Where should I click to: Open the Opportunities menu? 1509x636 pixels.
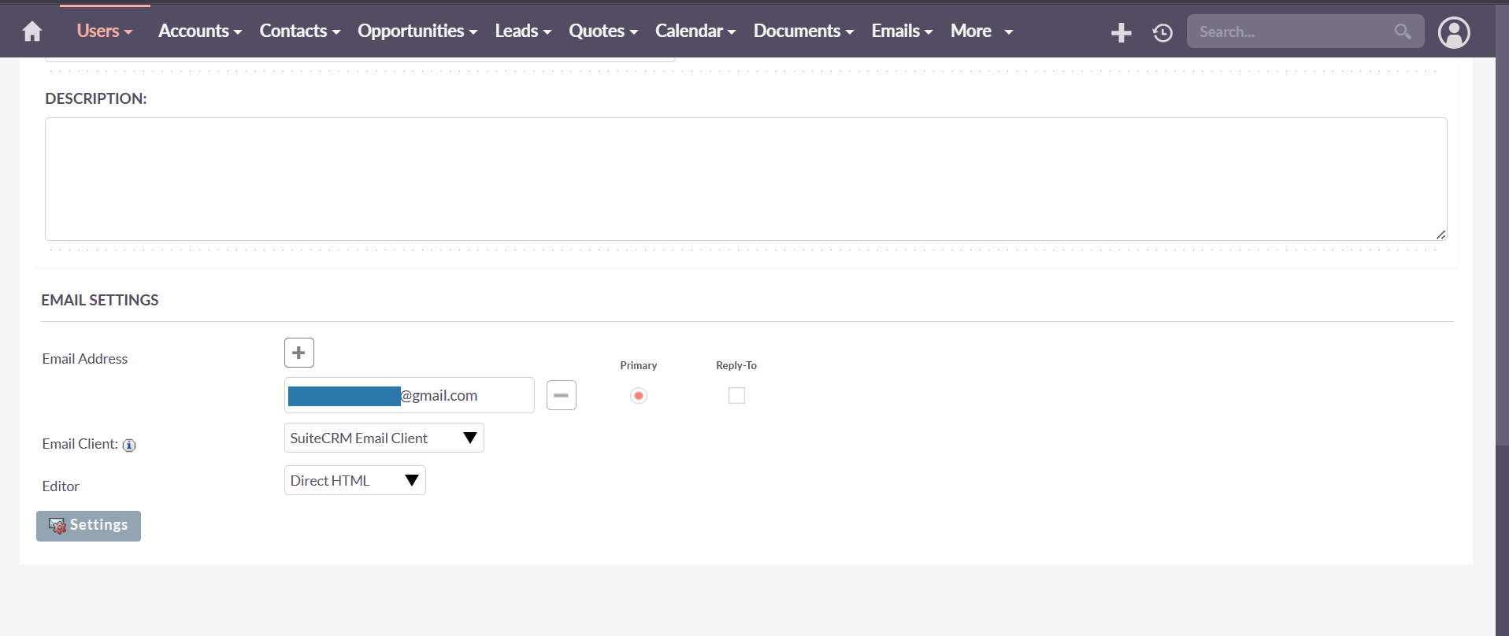(x=417, y=31)
